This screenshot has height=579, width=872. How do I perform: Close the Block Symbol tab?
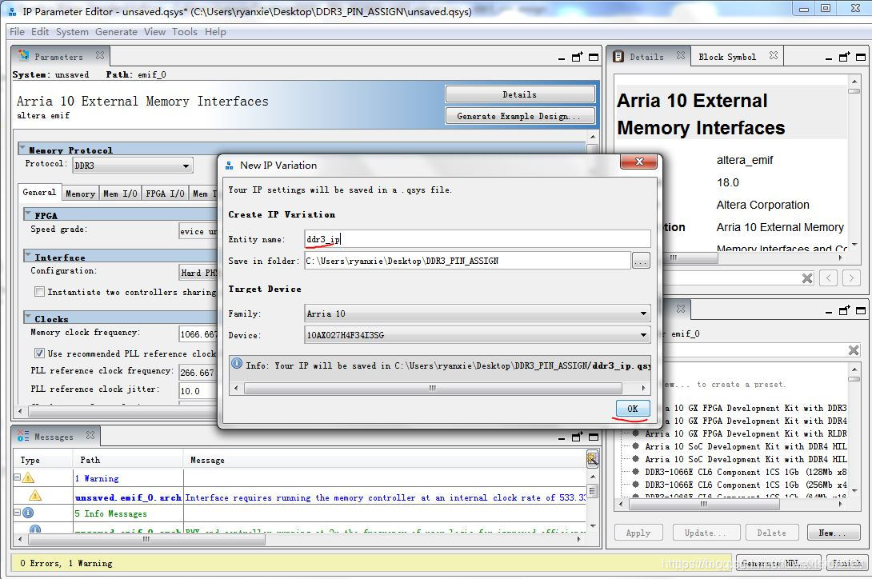(x=774, y=55)
